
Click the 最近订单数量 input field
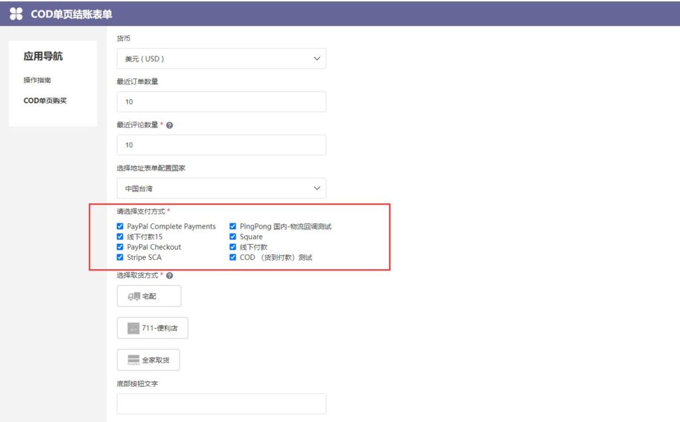click(x=221, y=102)
